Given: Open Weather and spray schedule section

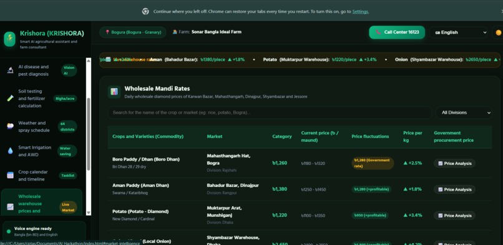Looking at the screenshot, I should (x=42, y=126).
